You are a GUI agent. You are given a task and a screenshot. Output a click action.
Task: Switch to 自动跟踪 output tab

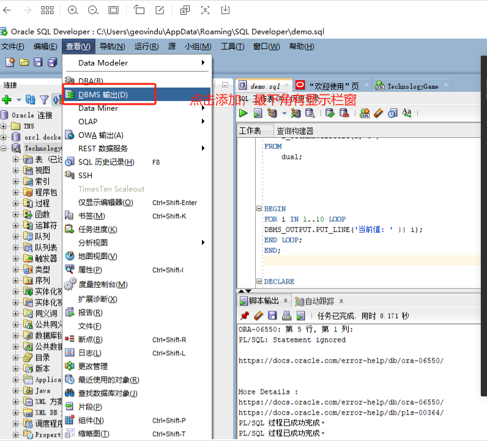[x=319, y=301]
